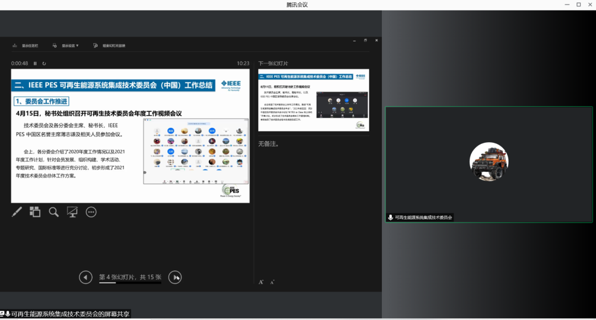Minimize the 腾讯会议 window
The height and width of the screenshot is (320, 596).
[567, 4]
